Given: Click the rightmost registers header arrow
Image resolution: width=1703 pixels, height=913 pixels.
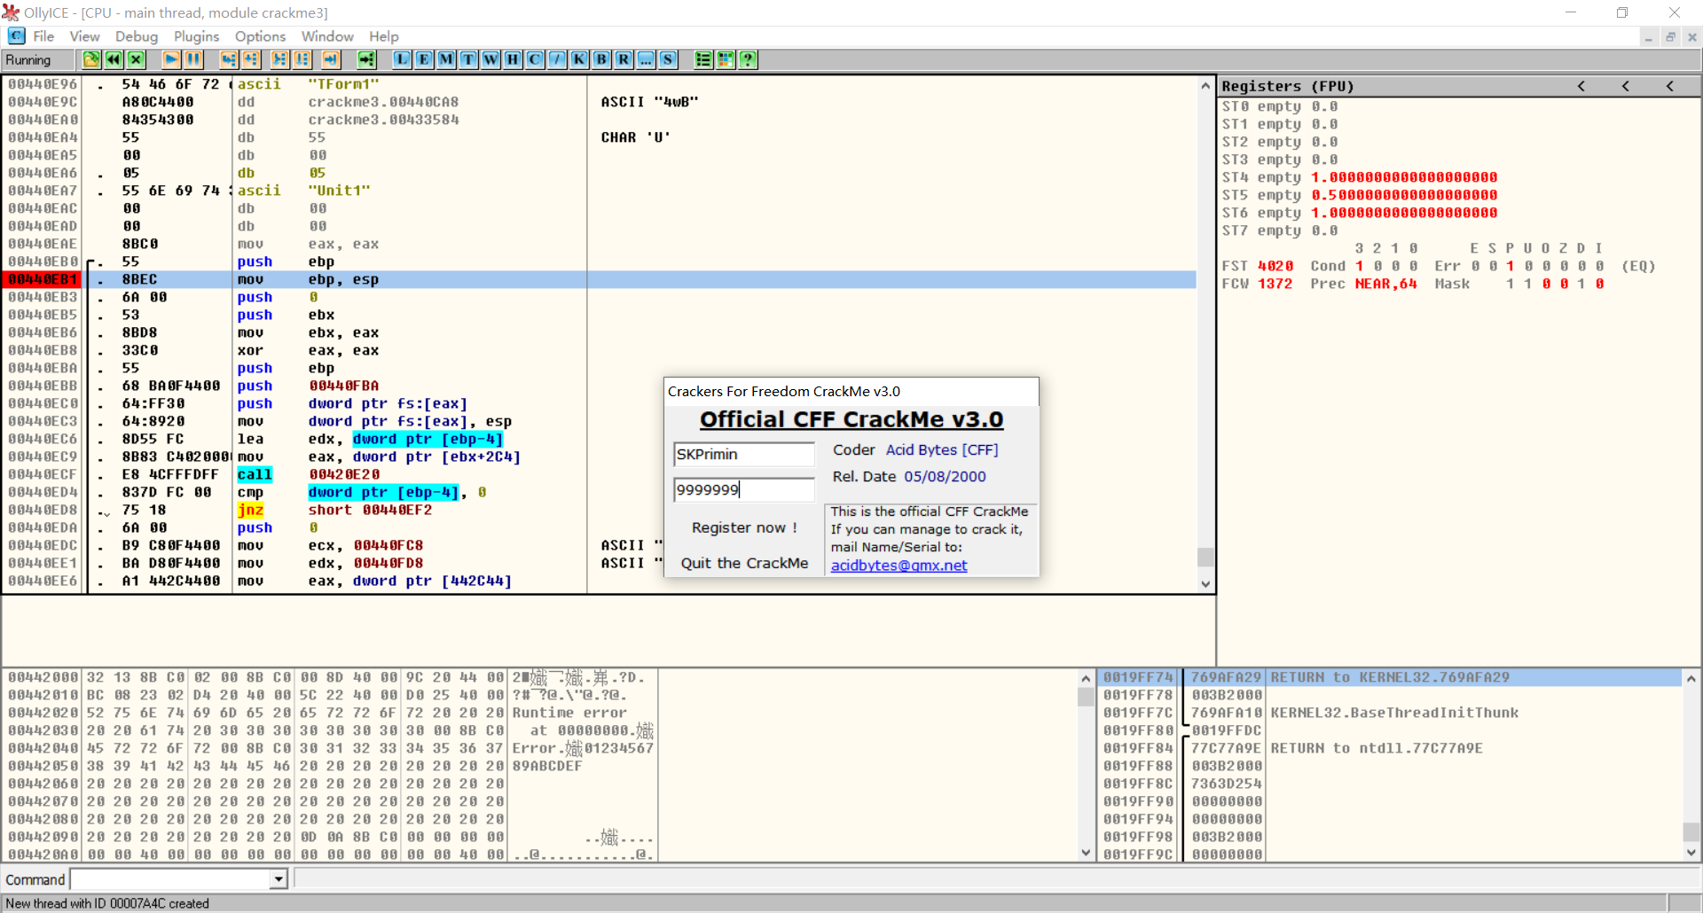Looking at the screenshot, I should point(1669,86).
